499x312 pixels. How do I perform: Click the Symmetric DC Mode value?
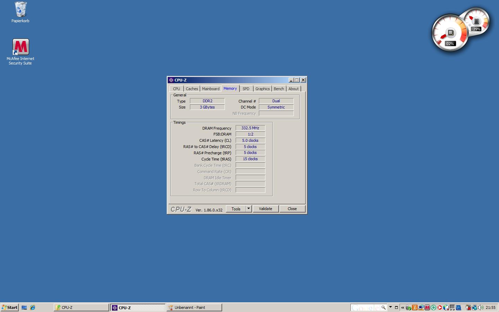tap(276, 107)
